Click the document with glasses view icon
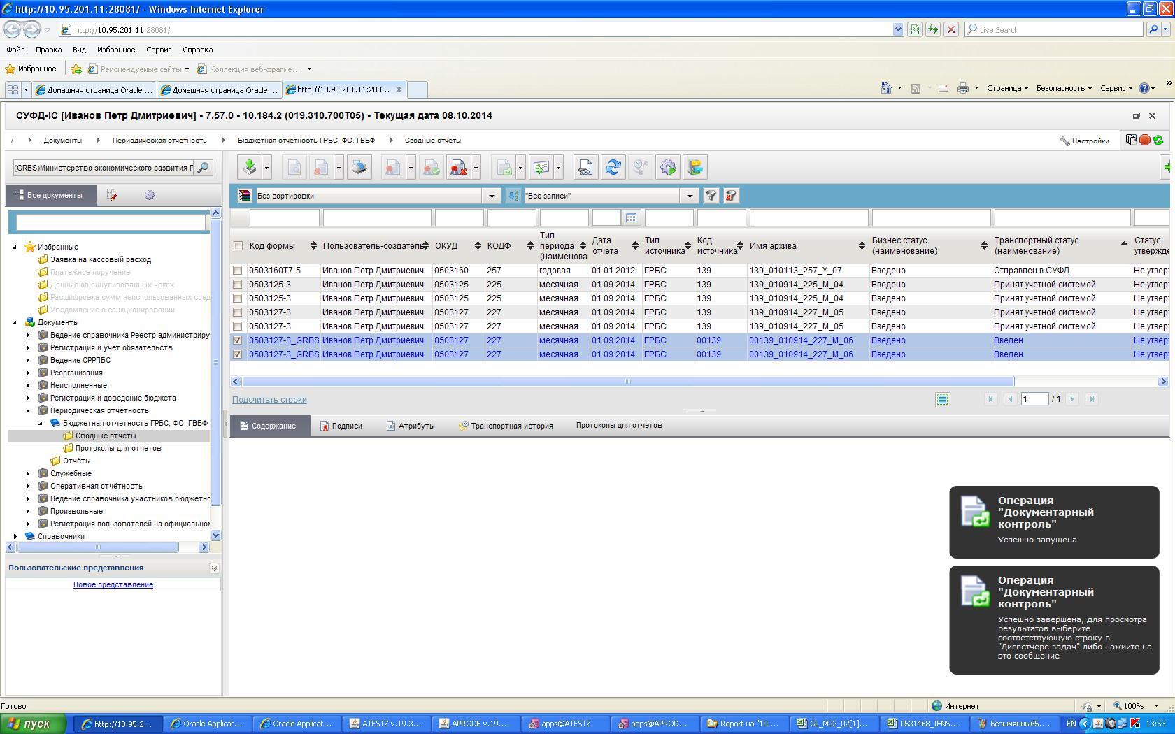The width and height of the screenshot is (1175, 734). click(585, 168)
